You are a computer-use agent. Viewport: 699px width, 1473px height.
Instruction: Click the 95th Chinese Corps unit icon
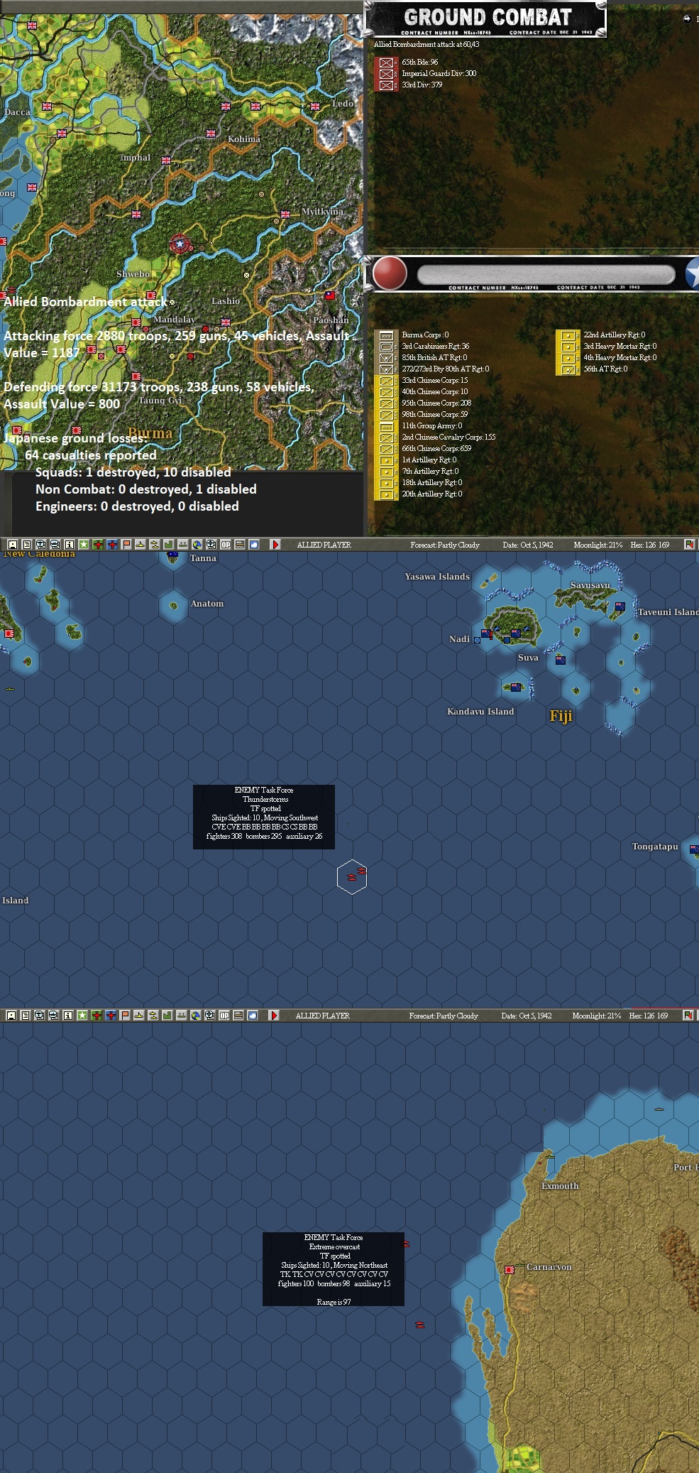pos(386,403)
